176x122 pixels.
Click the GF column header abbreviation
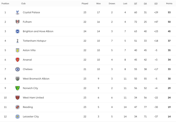[x=136, y=4]
